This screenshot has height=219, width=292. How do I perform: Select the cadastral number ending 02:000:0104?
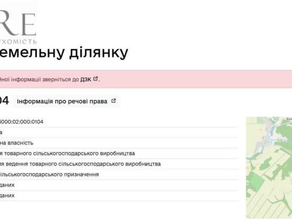21,122
